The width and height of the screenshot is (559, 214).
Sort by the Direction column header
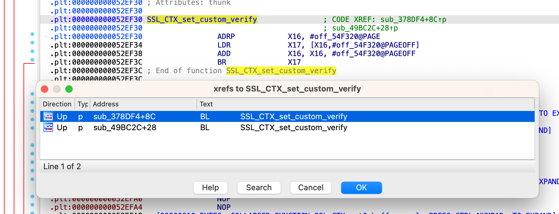pos(57,104)
